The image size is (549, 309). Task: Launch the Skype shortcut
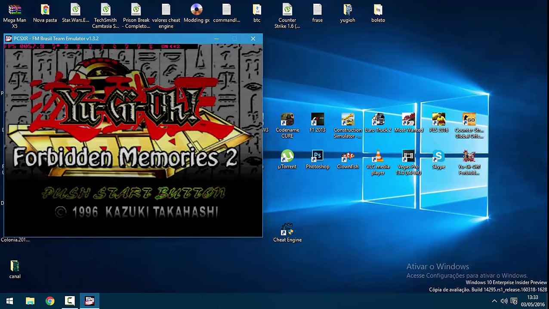(438, 156)
